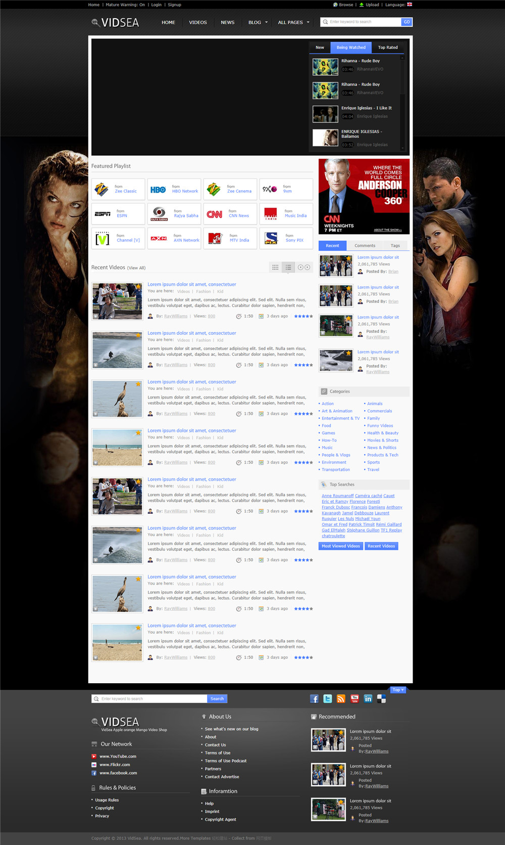Click the LinkedIn footer icon
Viewport: 505px width, 845px height.
click(x=368, y=699)
